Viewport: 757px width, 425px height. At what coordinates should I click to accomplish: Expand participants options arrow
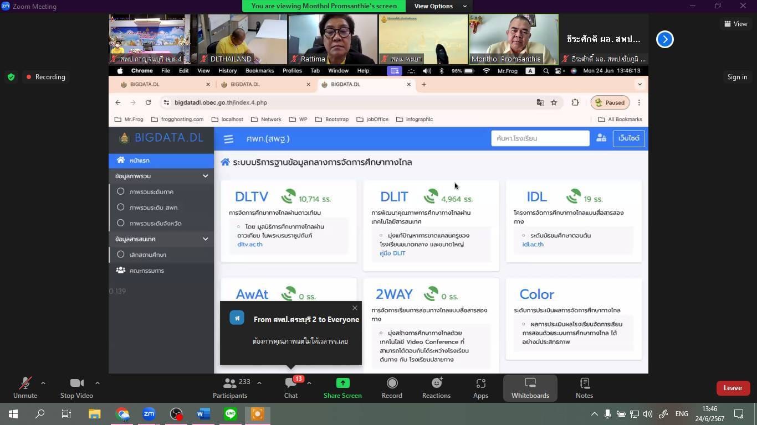point(259,382)
